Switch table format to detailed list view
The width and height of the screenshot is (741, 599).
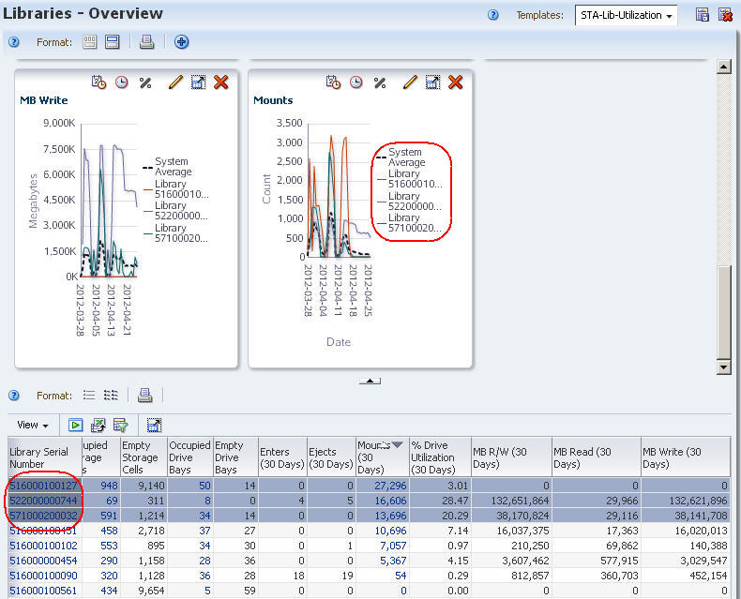pos(112,396)
